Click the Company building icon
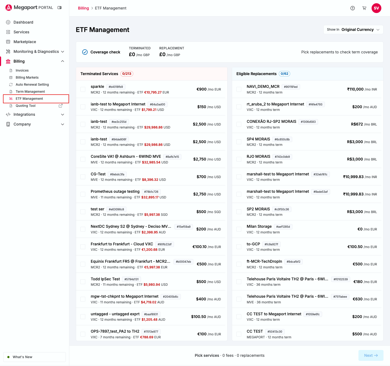 pos(8,124)
